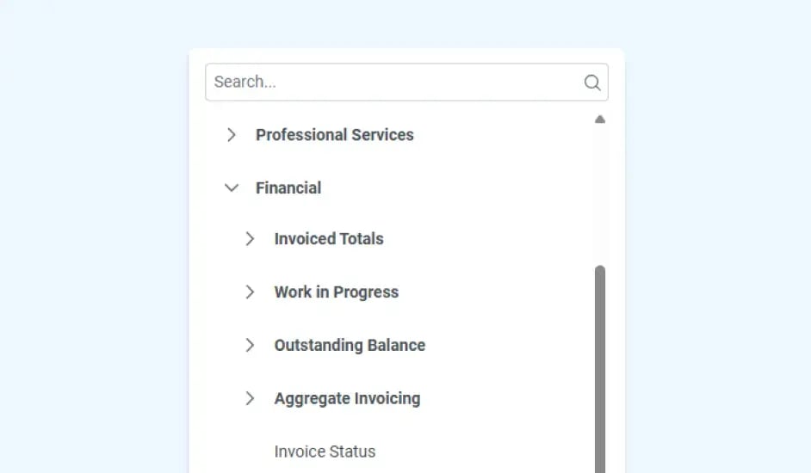Choose the Work in Progress item

tap(337, 292)
